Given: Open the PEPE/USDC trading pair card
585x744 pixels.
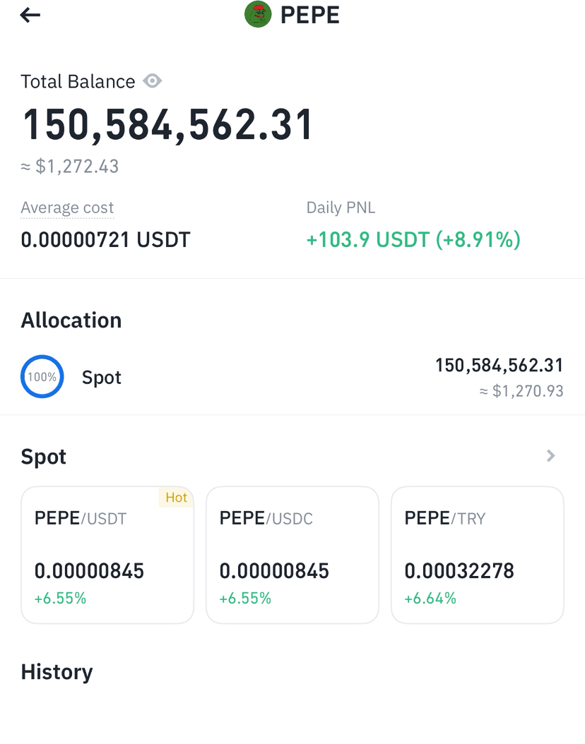Looking at the screenshot, I should point(292,555).
